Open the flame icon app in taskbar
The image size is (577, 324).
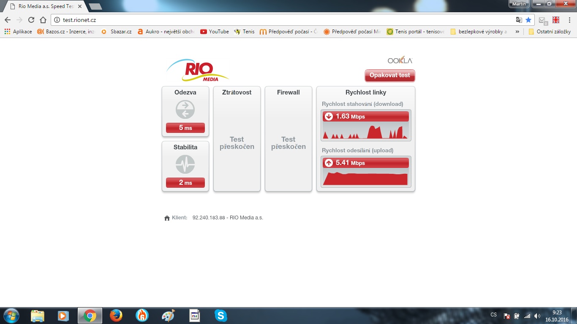pos(142,316)
